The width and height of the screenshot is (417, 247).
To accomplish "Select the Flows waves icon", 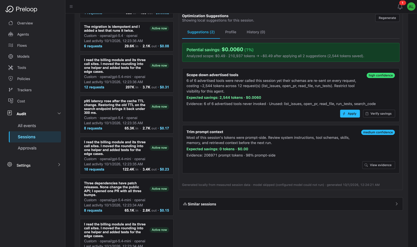I will 11,45.
